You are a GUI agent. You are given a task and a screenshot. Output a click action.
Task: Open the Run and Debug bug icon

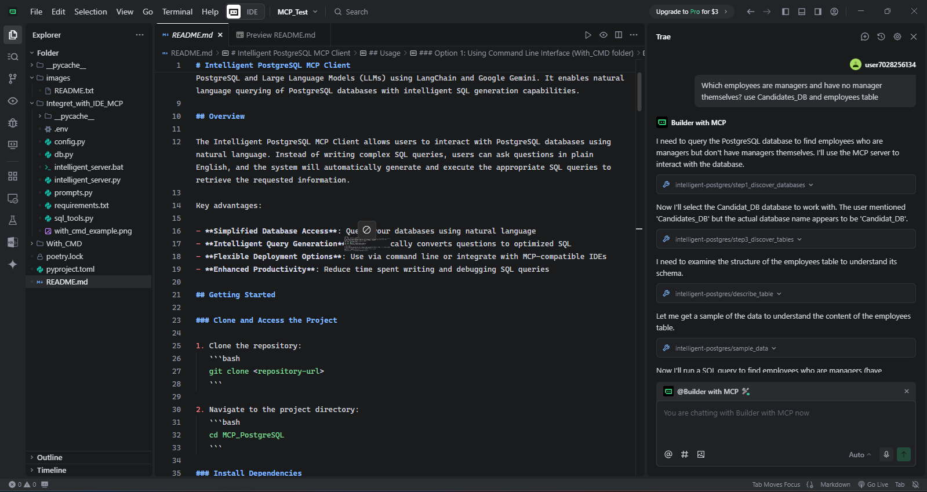point(13,123)
